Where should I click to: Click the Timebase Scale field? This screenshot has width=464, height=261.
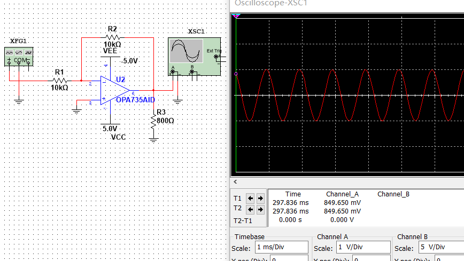[281, 247]
